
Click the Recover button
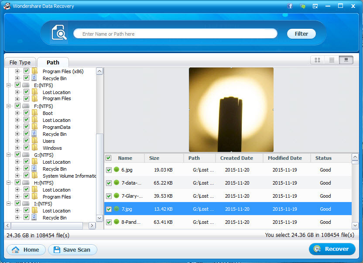tap(332, 249)
